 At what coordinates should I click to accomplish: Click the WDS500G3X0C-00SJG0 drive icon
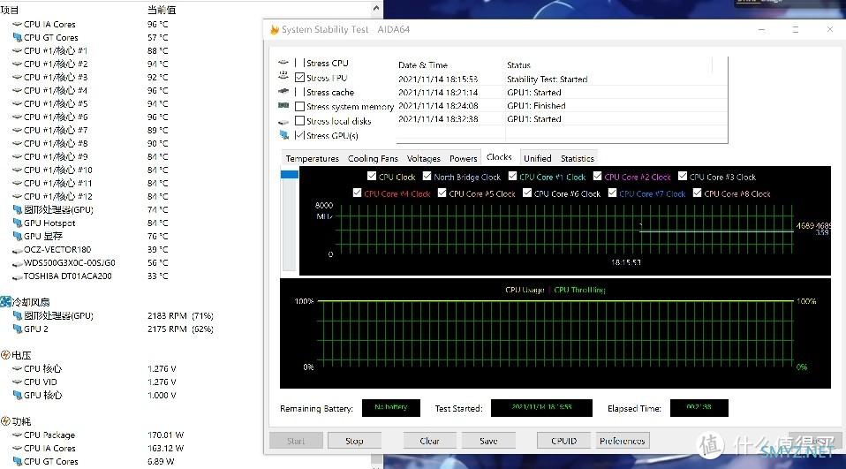pyautogui.click(x=17, y=263)
